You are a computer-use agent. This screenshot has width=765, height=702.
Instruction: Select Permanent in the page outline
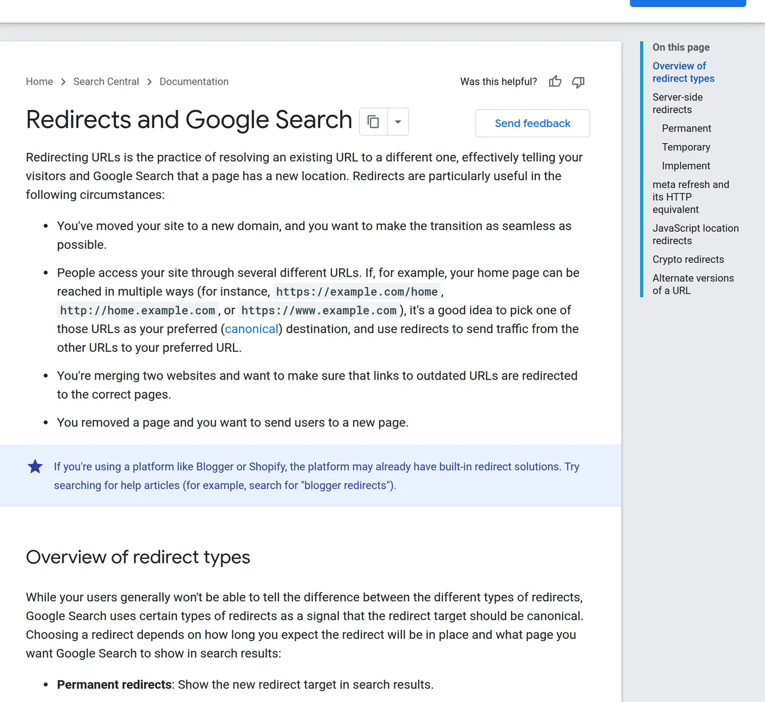[x=686, y=128]
